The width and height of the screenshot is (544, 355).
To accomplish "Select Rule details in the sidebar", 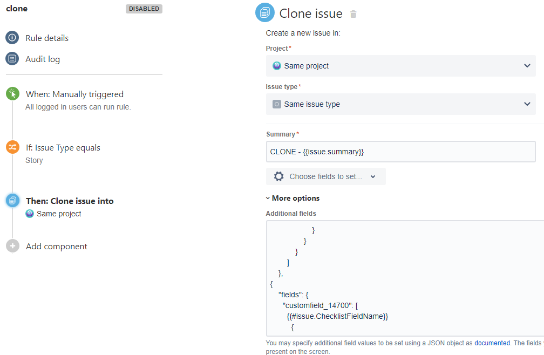I will (x=47, y=38).
